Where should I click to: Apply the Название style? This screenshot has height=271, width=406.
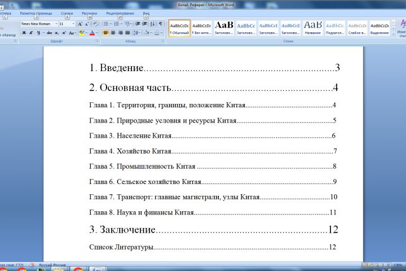coord(313,28)
